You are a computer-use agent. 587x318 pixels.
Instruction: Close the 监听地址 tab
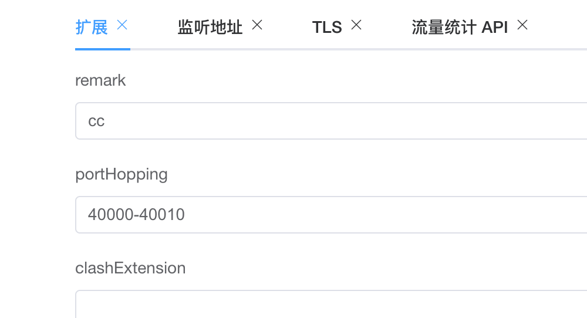[257, 25]
